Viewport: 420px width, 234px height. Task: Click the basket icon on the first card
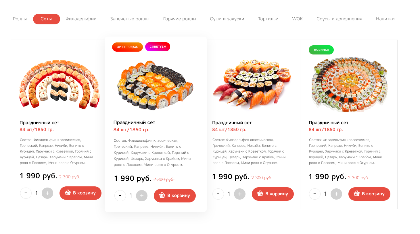[x=68, y=193]
